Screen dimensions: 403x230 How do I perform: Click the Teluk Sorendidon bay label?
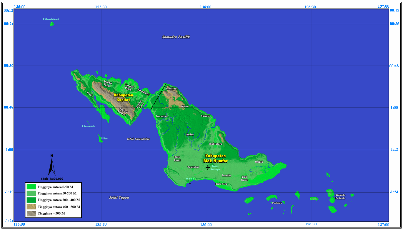(x=138, y=139)
